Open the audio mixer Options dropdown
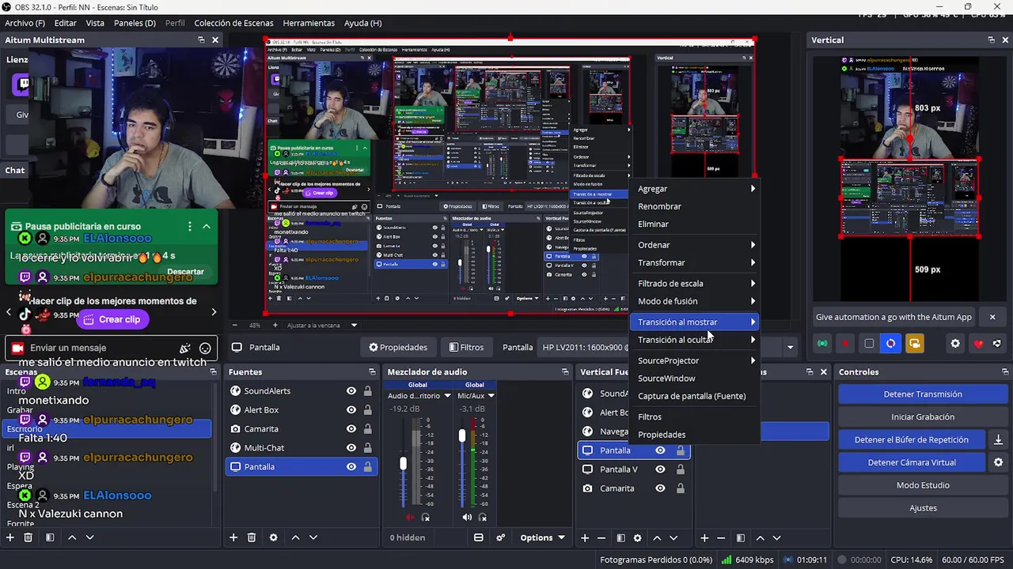This screenshot has height=569, width=1013. pyautogui.click(x=543, y=537)
